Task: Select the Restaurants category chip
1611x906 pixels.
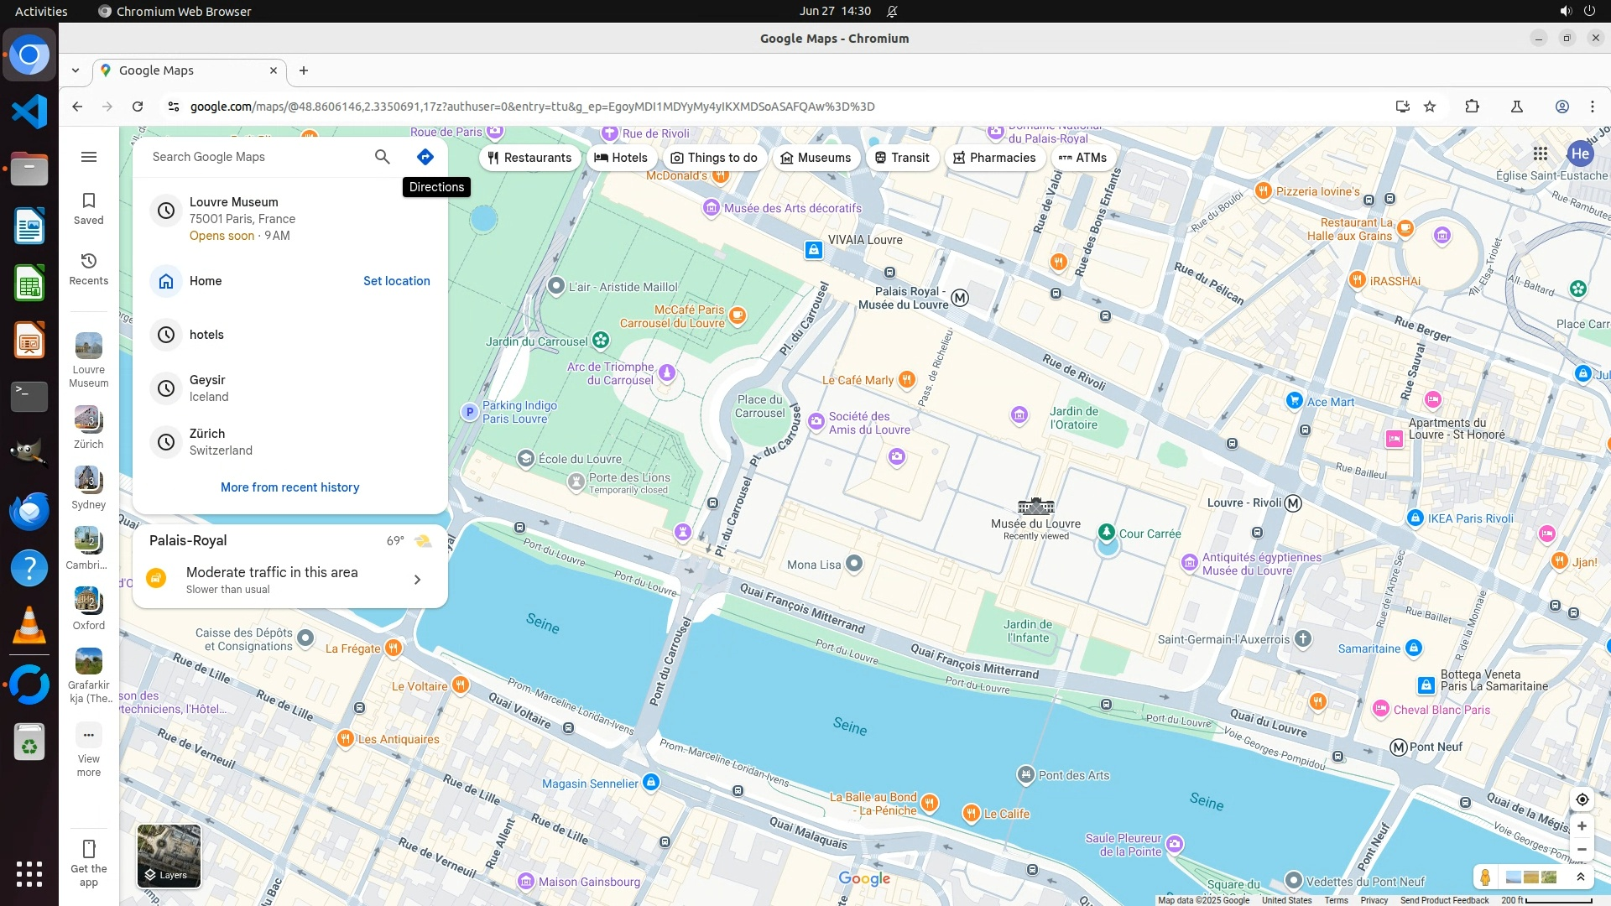Action: point(529,158)
